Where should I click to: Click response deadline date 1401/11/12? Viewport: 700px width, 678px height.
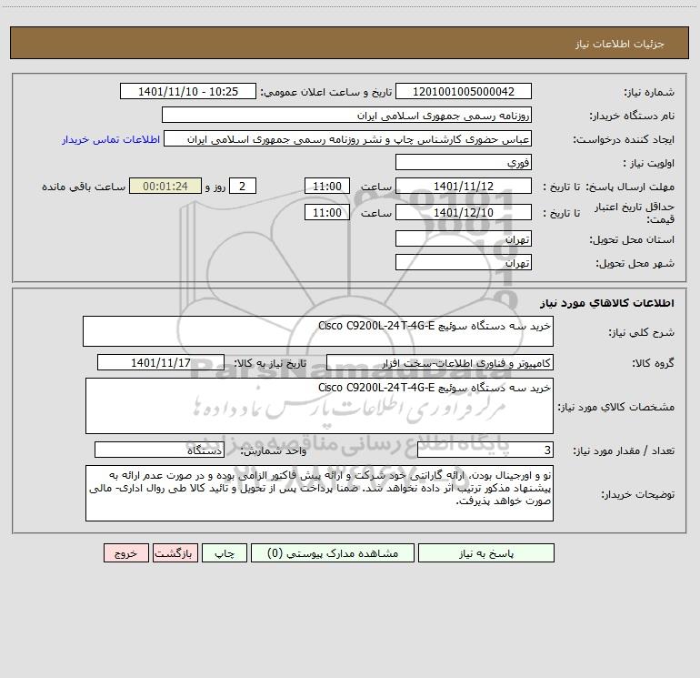tap(464, 186)
